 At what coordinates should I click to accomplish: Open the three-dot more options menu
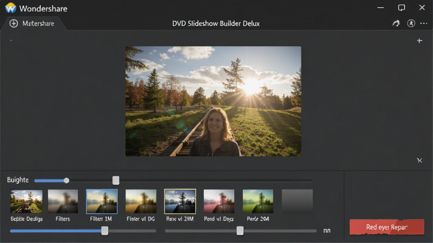(x=424, y=24)
